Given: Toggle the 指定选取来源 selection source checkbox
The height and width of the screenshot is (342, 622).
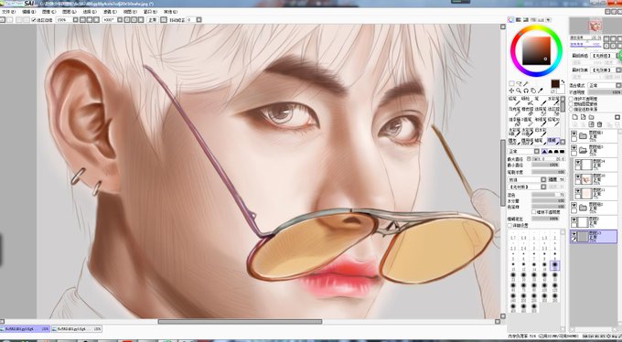Looking at the screenshot, I should coord(571,109).
